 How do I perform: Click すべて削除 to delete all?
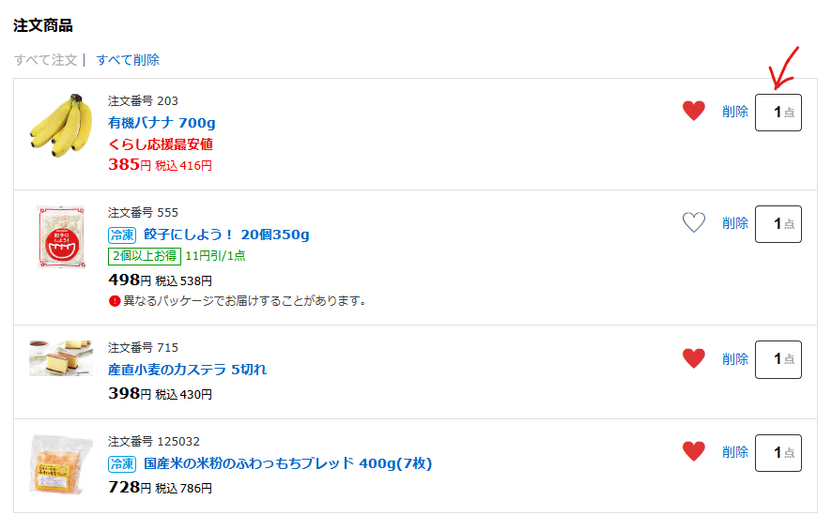[x=128, y=60]
